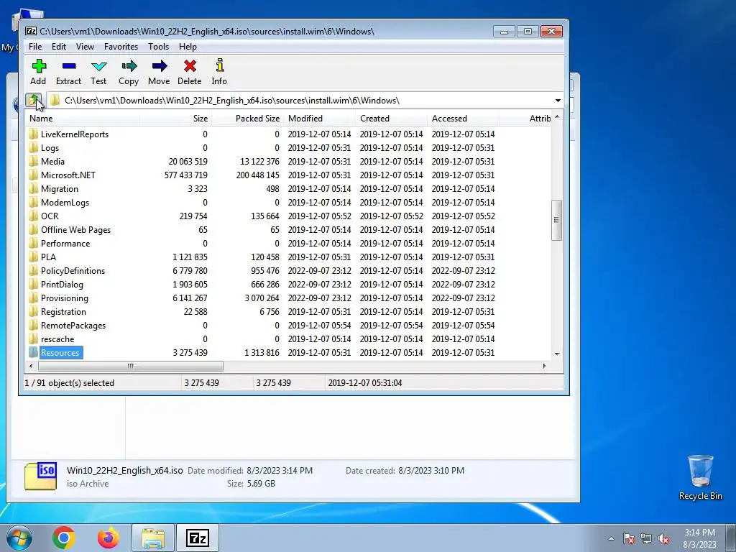Click the taskbar clock showing 3:14 PM
The height and width of the screenshot is (552, 736).
pyautogui.click(x=699, y=538)
